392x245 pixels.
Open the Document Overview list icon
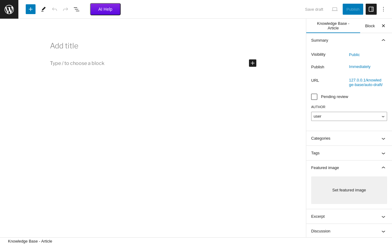(77, 9)
